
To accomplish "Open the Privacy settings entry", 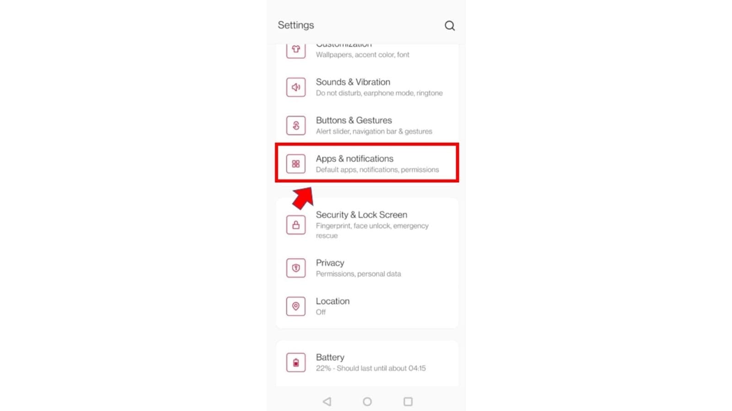I will pyautogui.click(x=367, y=268).
